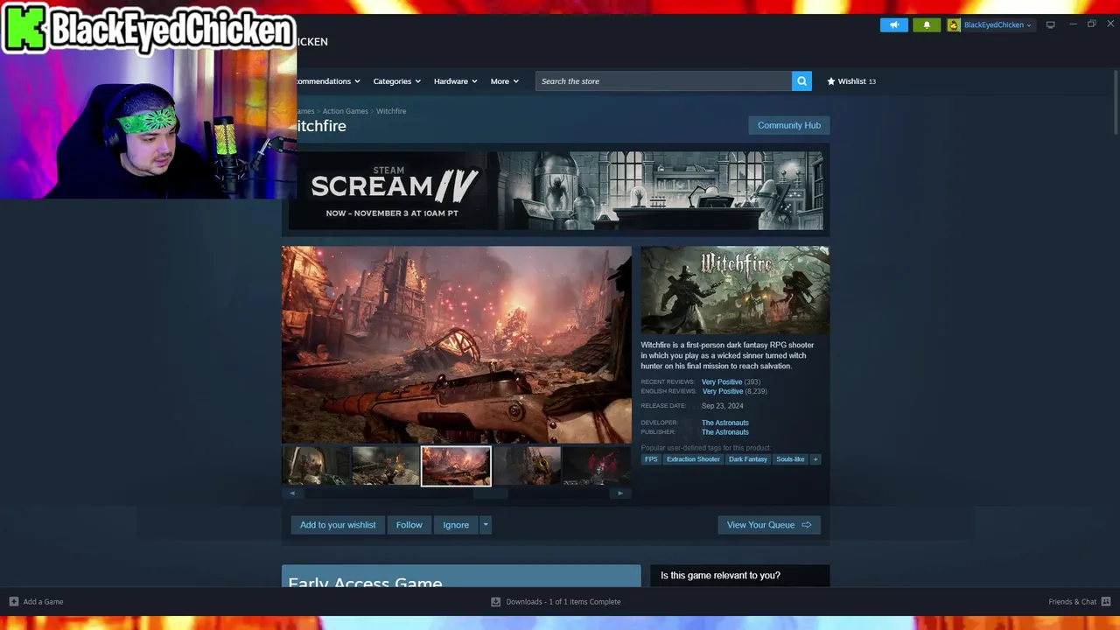Click the Action Games breadcrumb

point(345,111)
